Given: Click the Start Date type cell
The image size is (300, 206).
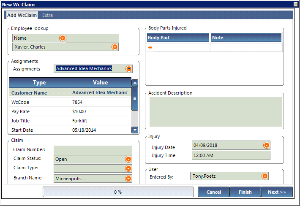Looking at the screenshot, I should (x=39, y=130).
